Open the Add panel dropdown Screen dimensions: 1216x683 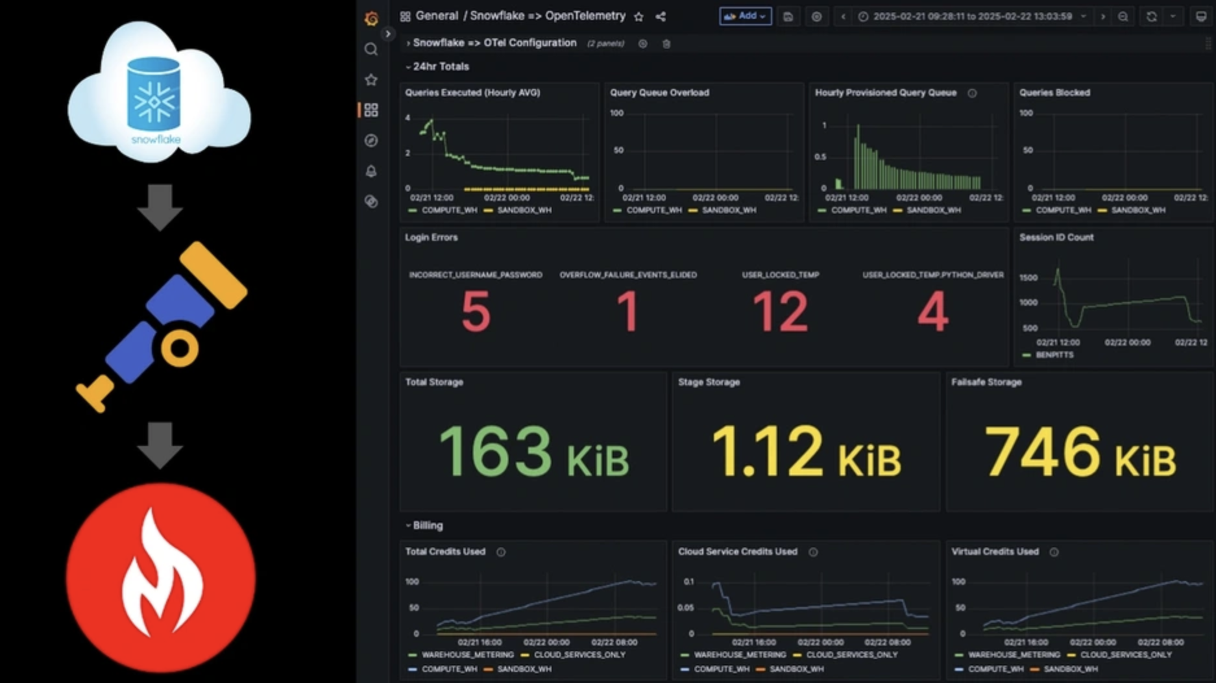click(x=745, y=16)
